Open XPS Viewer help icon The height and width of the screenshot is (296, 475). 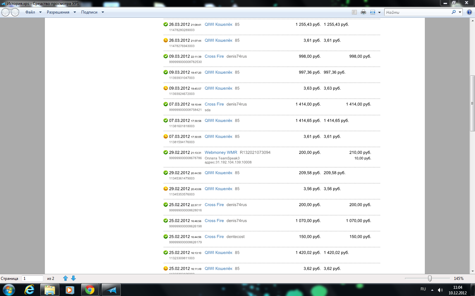coord(469,12)
